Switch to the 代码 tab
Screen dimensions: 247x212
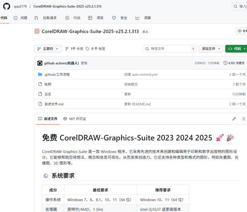point(4,18)
